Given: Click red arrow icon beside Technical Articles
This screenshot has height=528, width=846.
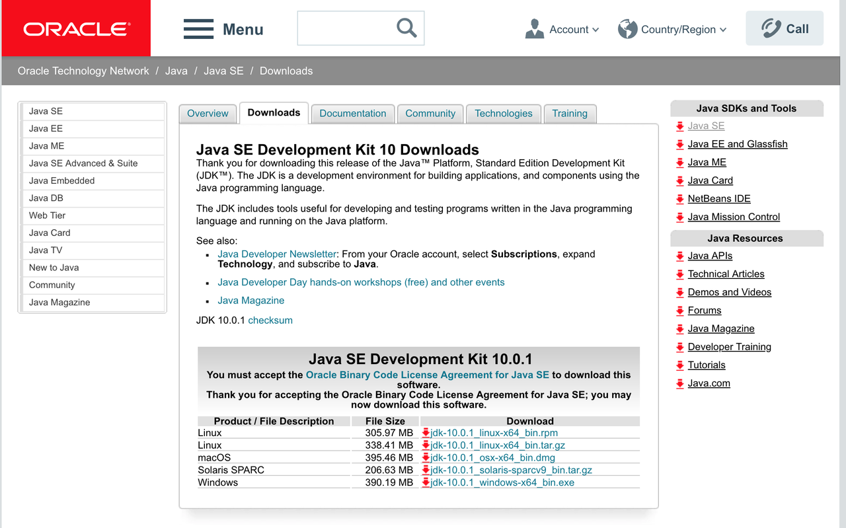Looking at the screenshot, I should (679, 274).
